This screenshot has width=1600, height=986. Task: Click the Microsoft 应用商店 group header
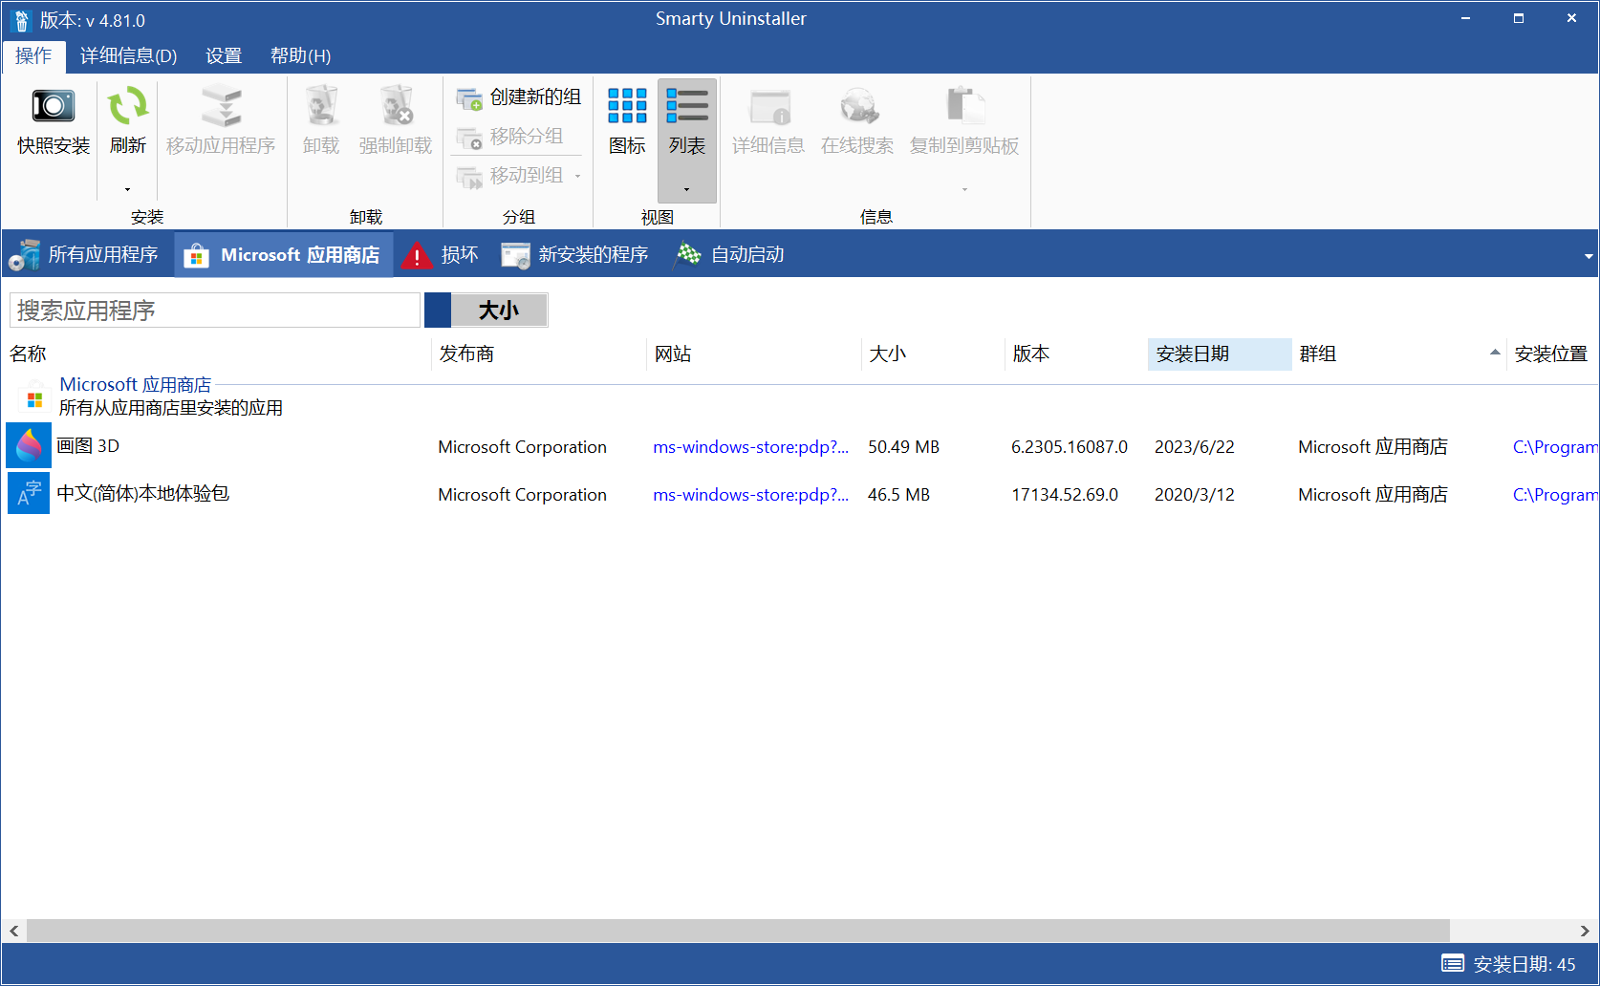click(135, 384)
